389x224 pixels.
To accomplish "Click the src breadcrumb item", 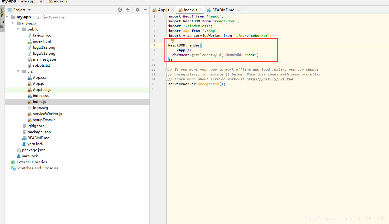I will [x=42, y=2].
